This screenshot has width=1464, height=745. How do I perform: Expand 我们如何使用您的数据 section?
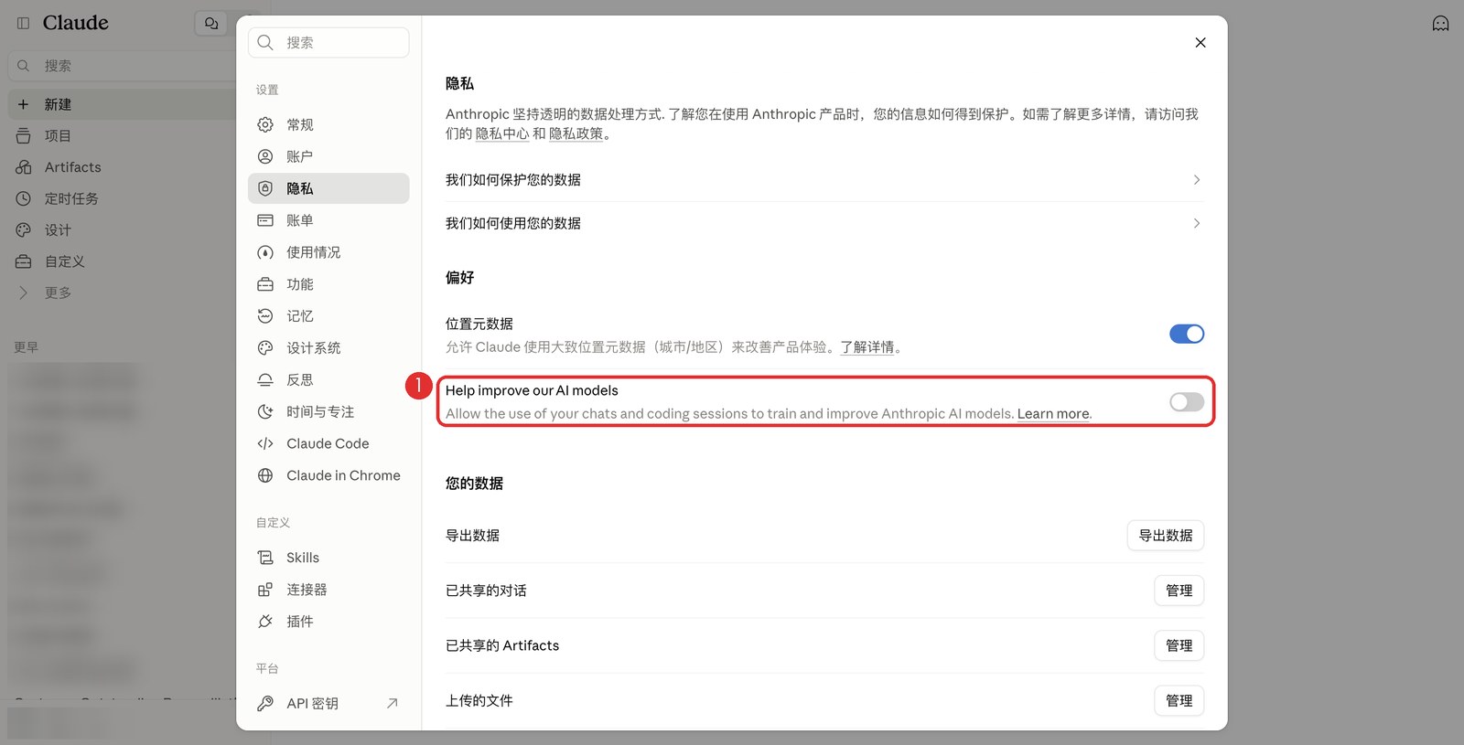824,223
